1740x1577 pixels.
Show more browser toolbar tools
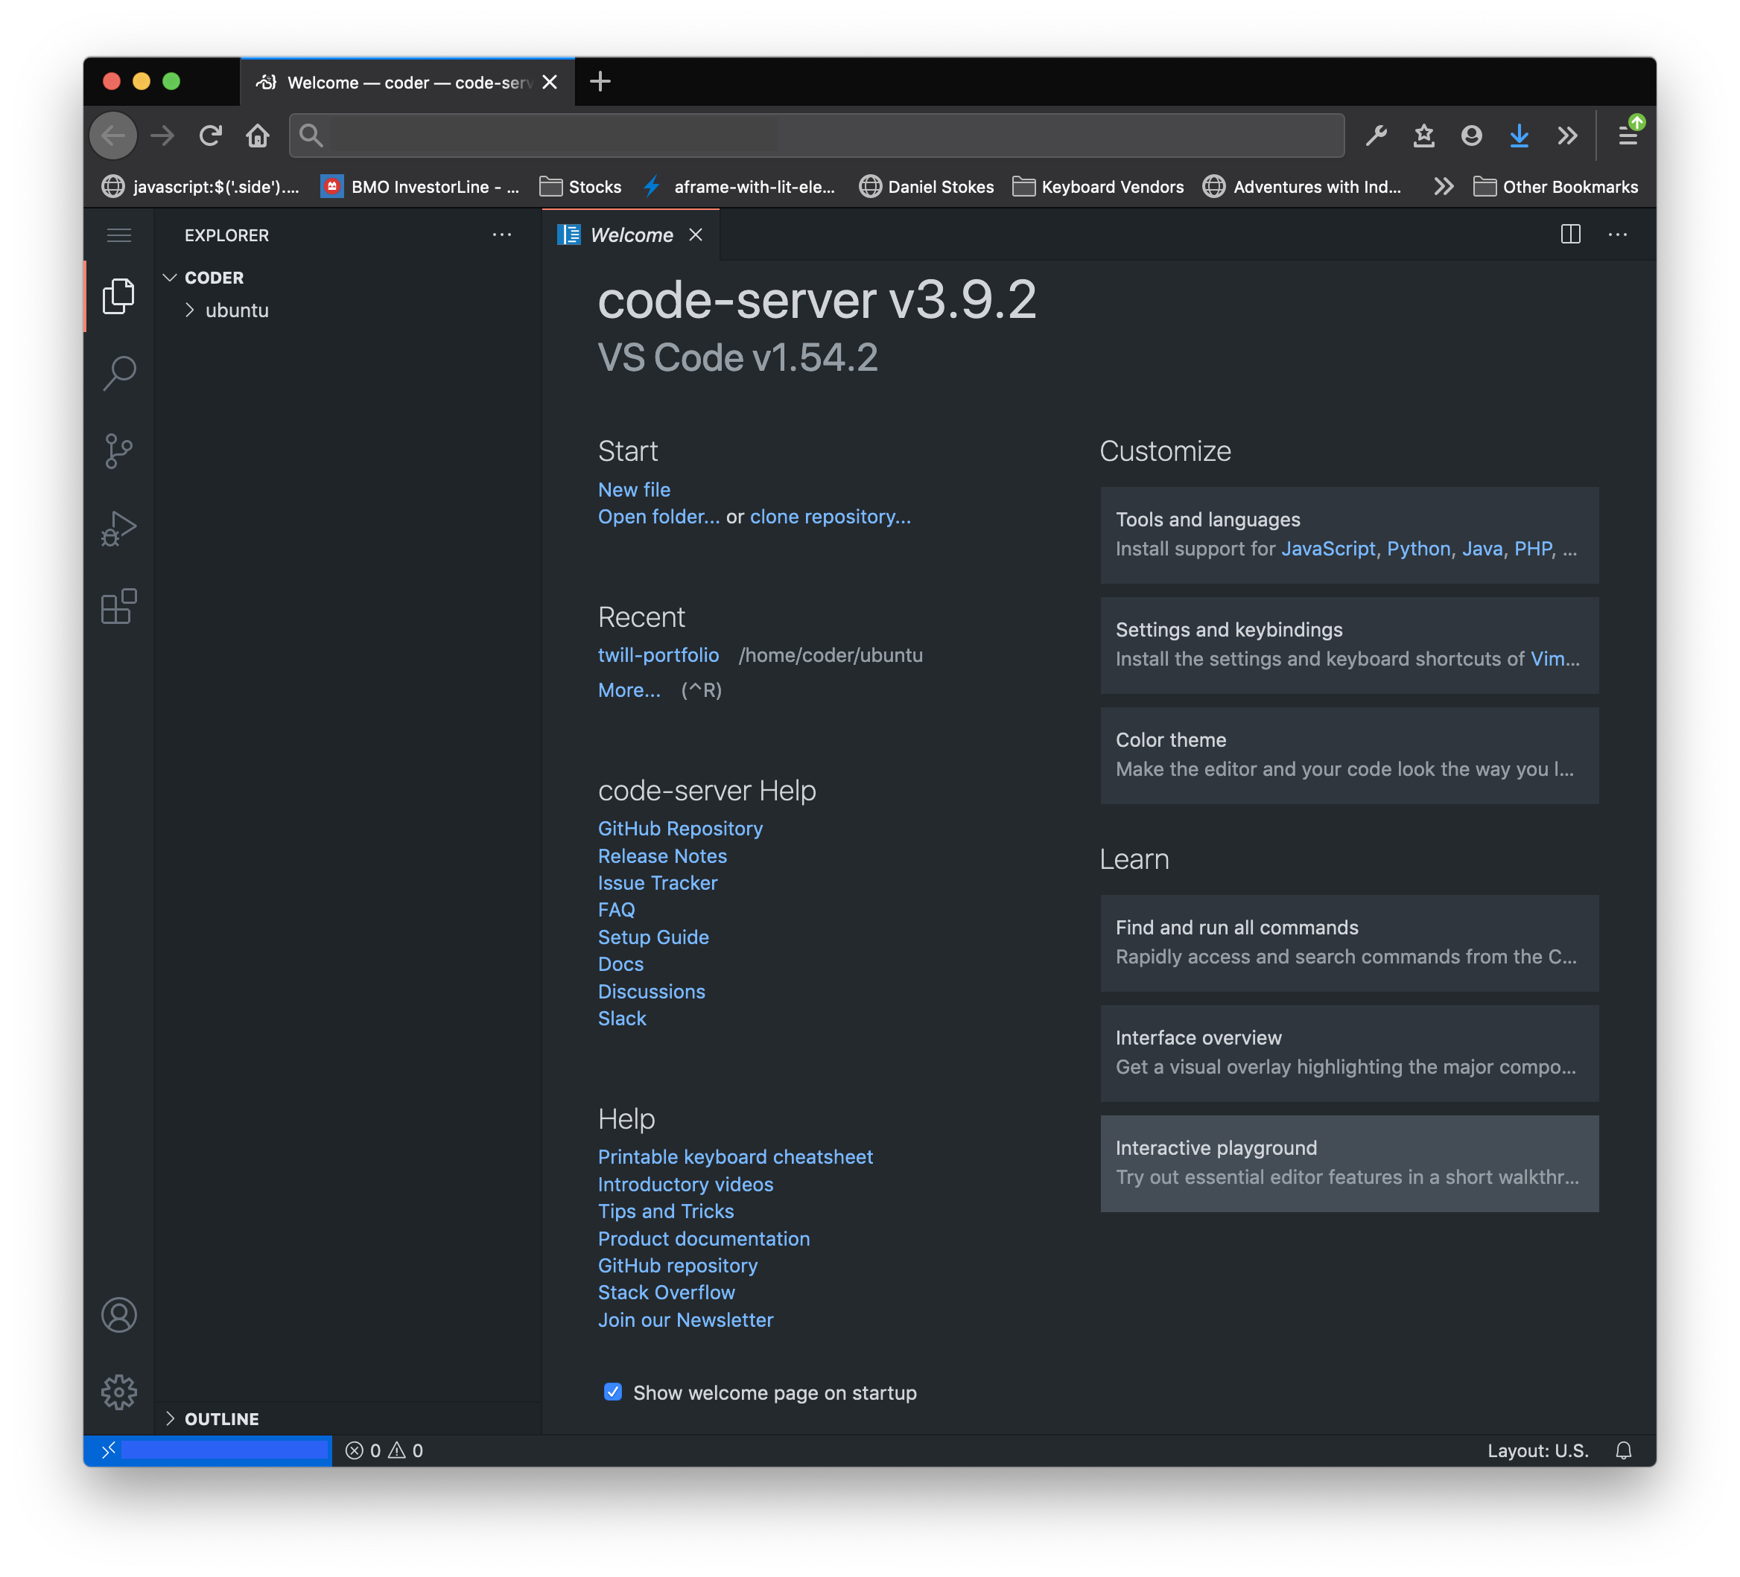pyautogui.click(x=1567, y=136)
